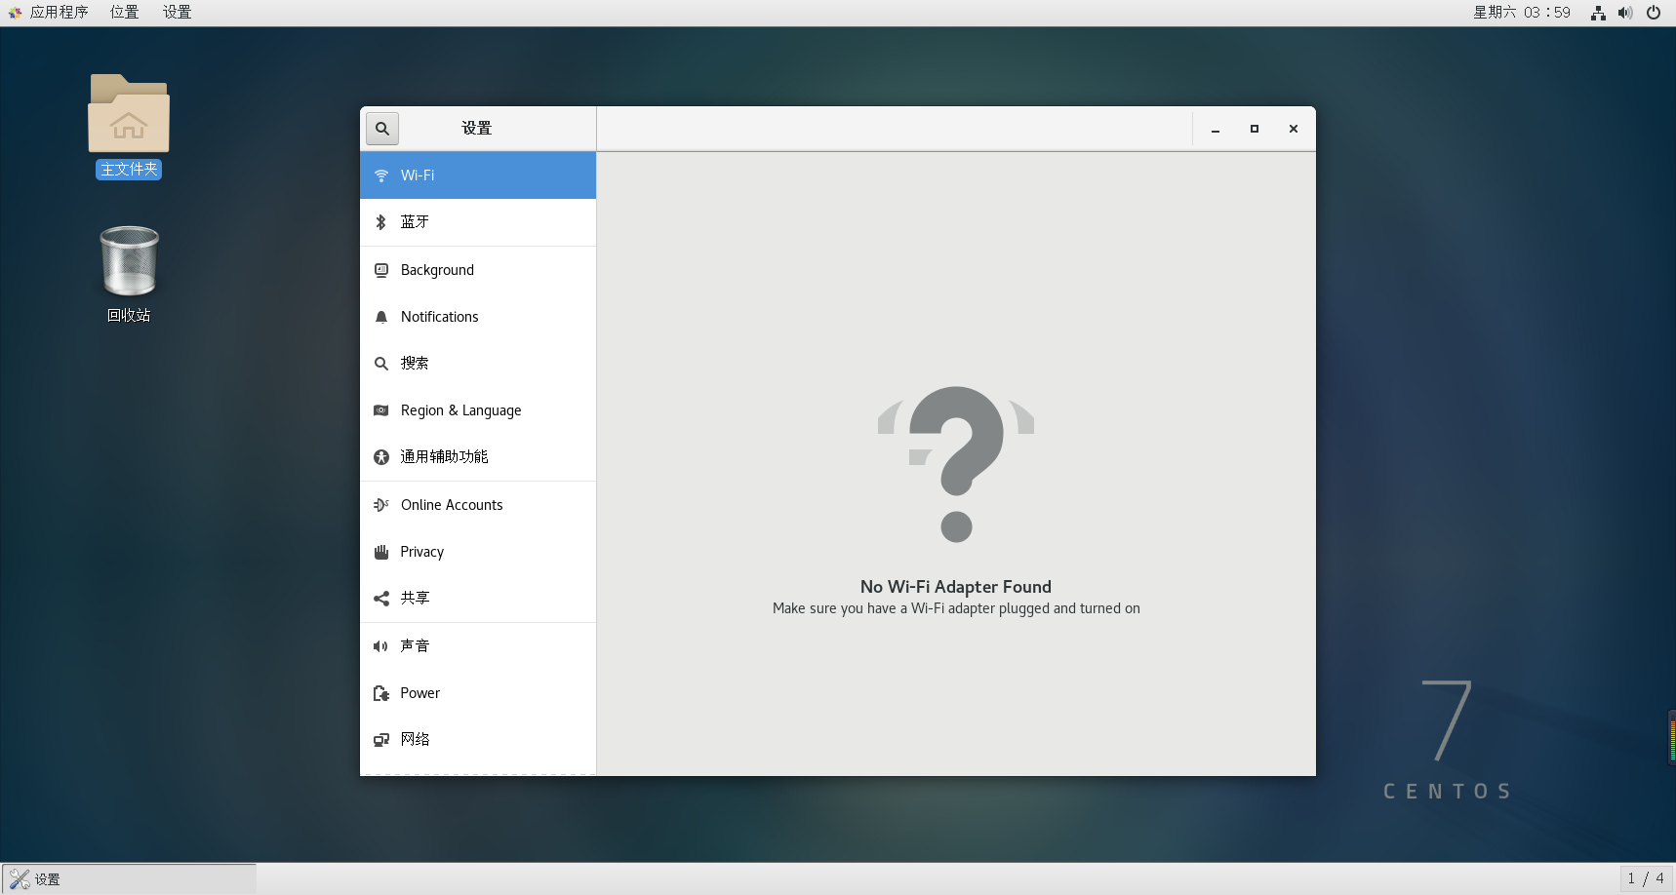Minimize the Settings window
The width and height of the screenshot is (1676, 895).
click(1216, 129)
